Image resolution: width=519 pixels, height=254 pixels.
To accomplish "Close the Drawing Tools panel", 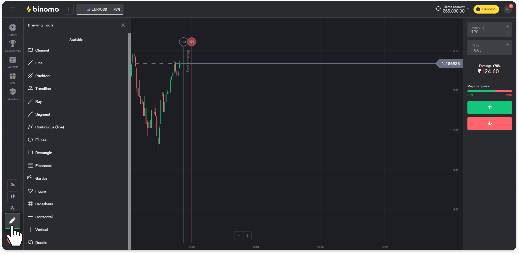I will [x=123, y=25].
